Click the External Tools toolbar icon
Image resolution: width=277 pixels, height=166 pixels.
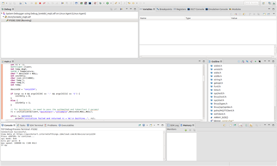click(x=116, y=3)
